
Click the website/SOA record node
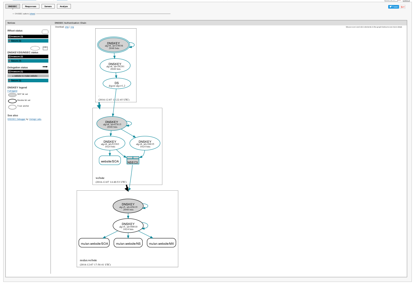[x=110, y=161]
